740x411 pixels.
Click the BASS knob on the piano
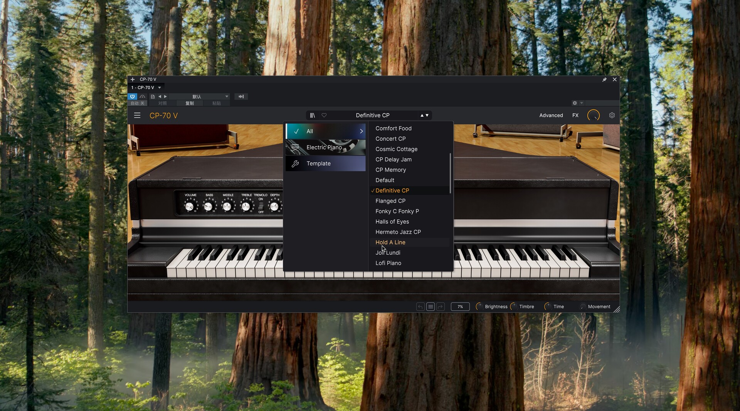[x=208, y=207]
